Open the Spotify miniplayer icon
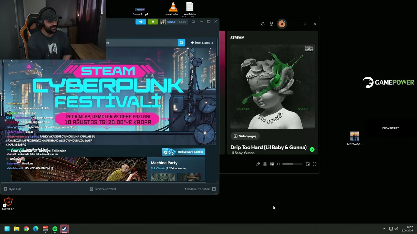The image size is (417, 234). 308,164
